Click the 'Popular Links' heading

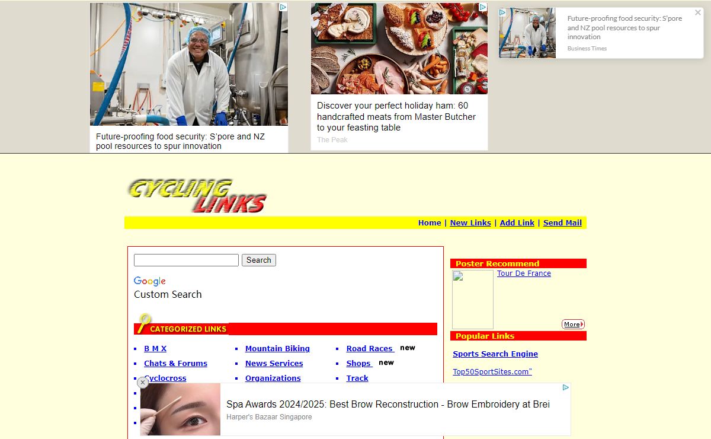point(485,336)
